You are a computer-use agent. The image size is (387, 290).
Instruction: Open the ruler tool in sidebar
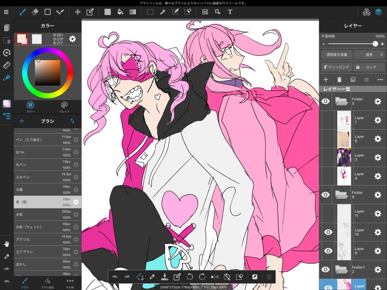coord(7,65)
